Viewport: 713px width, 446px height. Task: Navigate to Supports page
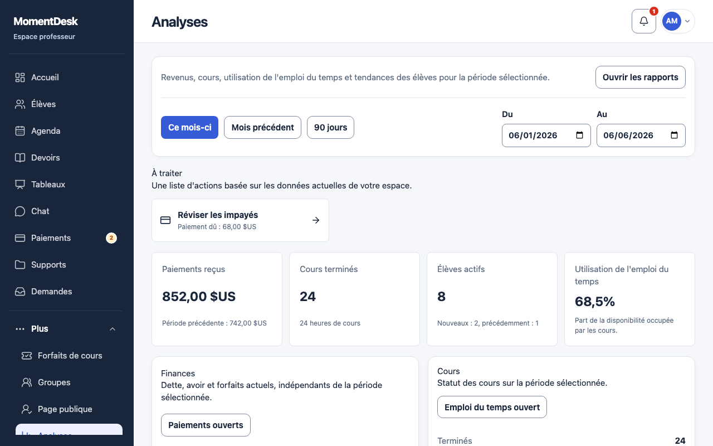[x=67, y=265]
